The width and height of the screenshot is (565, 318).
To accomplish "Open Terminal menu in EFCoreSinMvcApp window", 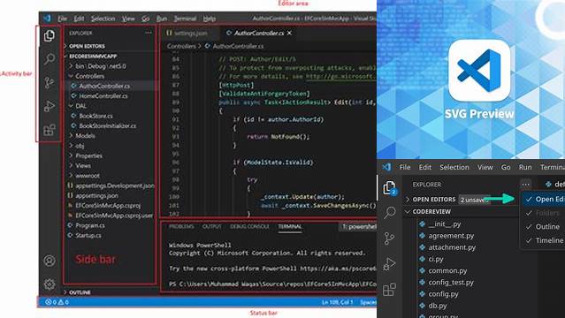I will [185, 19].
